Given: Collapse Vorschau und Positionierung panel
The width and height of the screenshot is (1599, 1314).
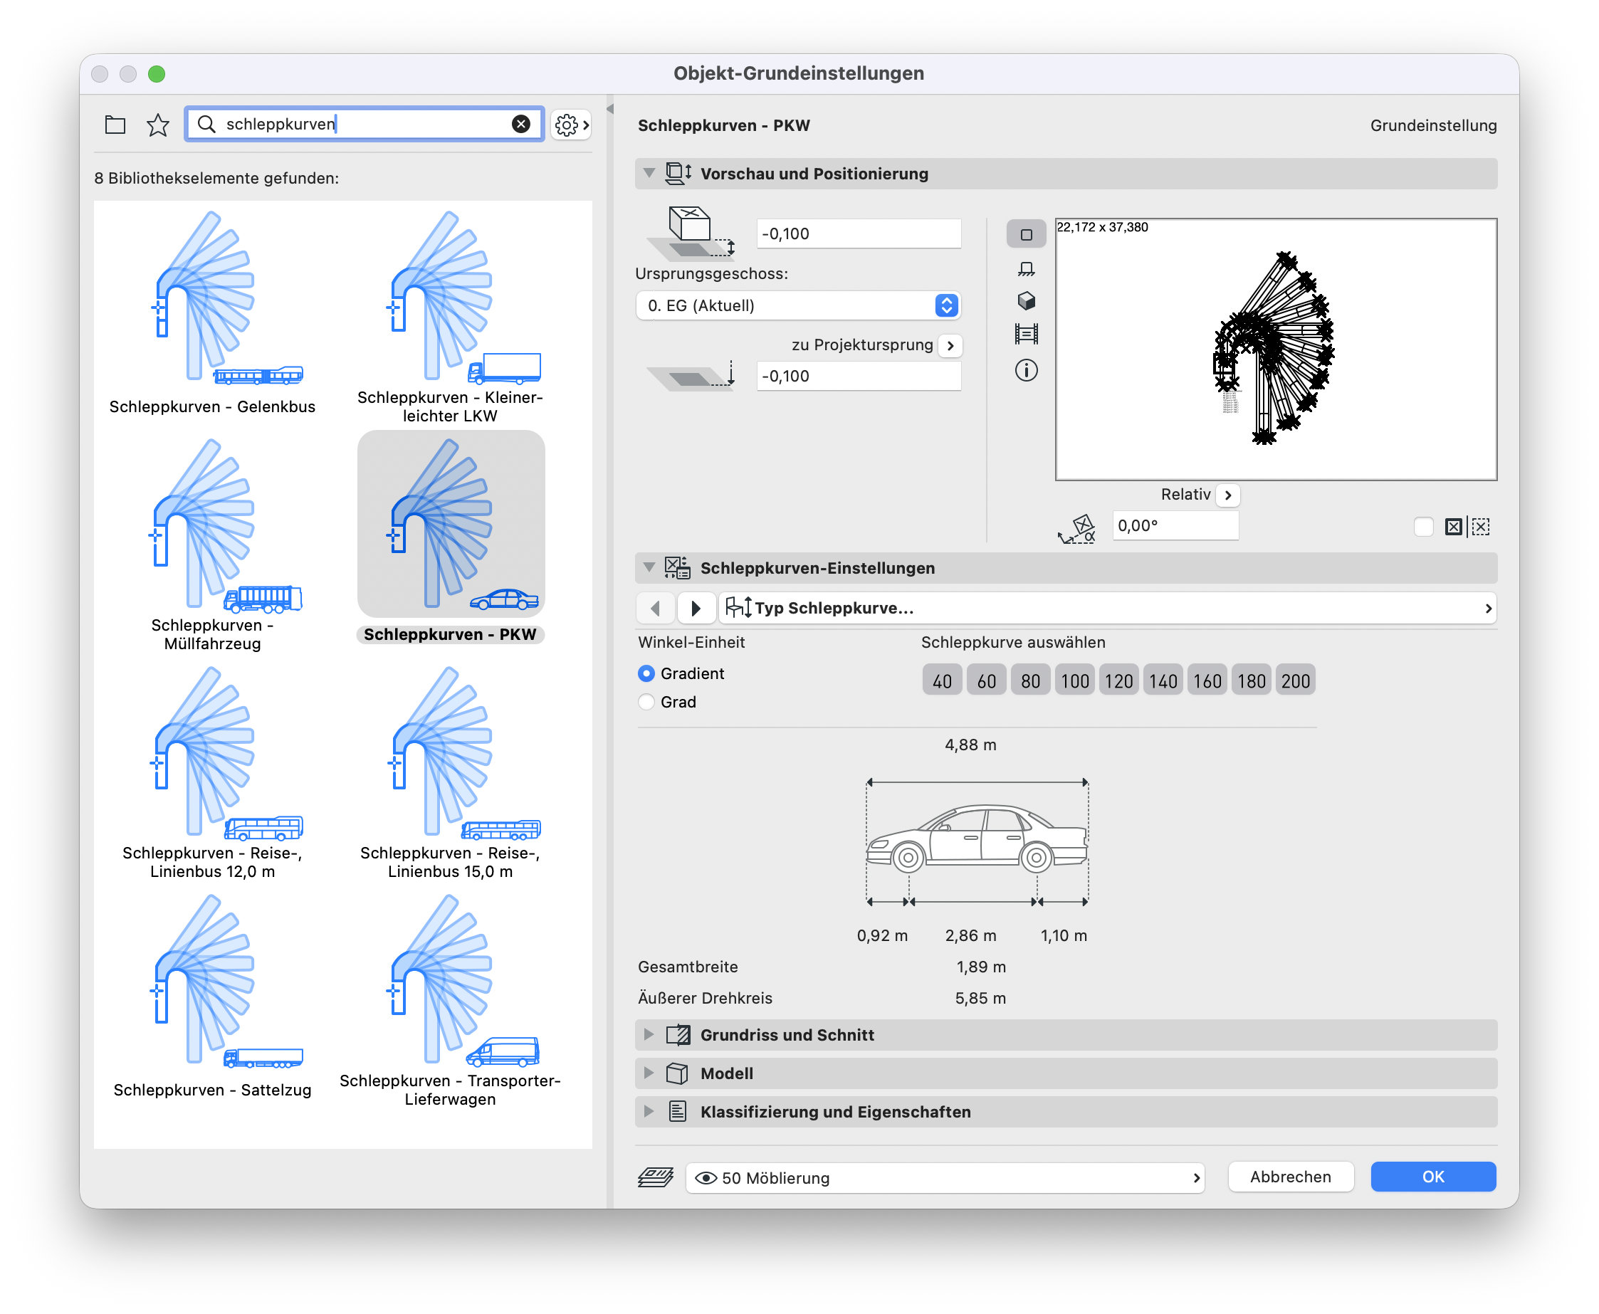Looking at the screenshot, I should [649, 174].
